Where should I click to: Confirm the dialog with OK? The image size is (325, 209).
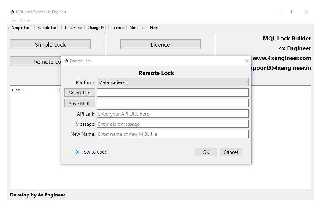[x=206, y=152]
